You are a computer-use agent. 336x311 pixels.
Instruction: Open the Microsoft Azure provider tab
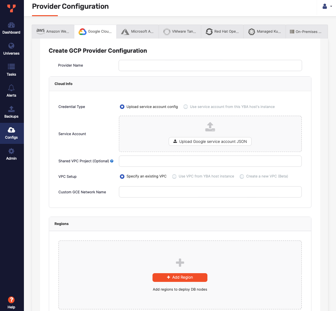(137, 31)
